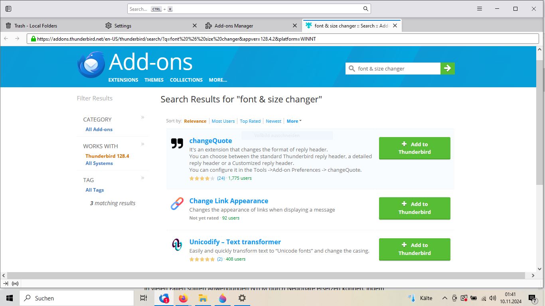Image resolution: width=545 pixels, height=306 pixels.
Task: Click the tray icon with the red dot
Action: click(x=464, y=298)
